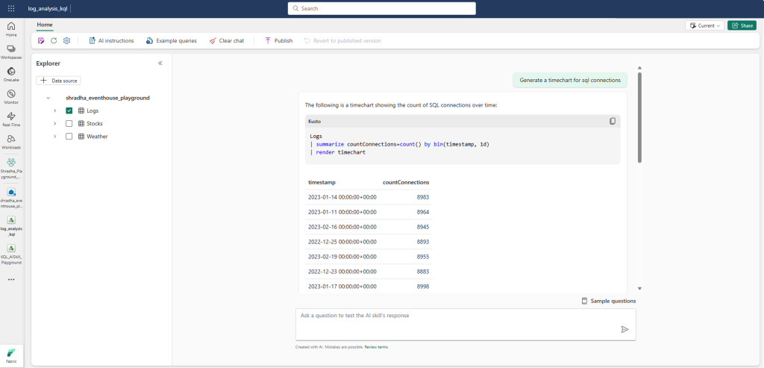Select shradha_eventhouse_playground database label
The image size is (764, 368).
pyautogui.click(x=107, y=98)
